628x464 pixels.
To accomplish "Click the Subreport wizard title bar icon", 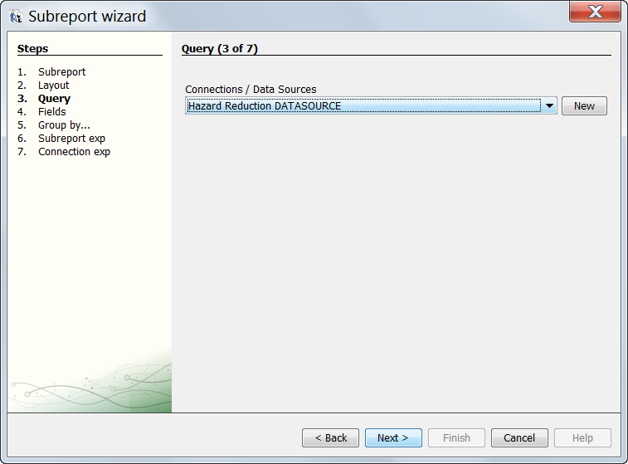I will pos(16,16).
